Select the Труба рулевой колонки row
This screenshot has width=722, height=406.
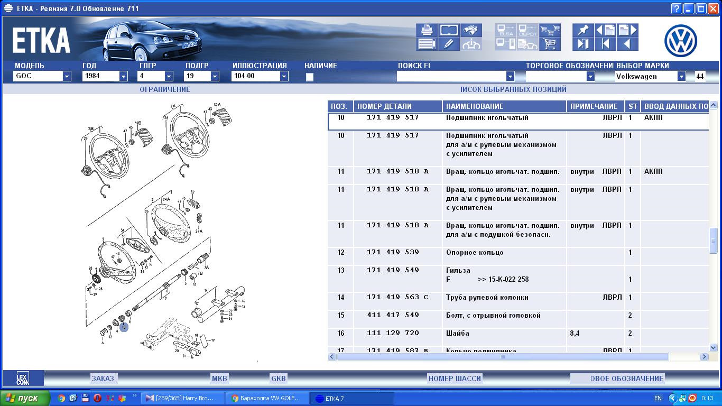coord(518,301)
